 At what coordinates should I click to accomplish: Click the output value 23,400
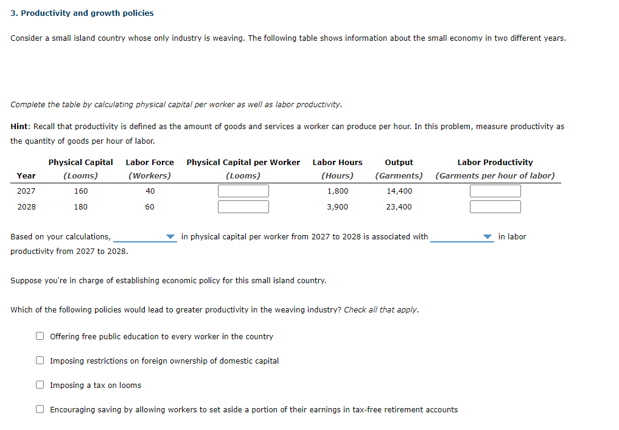(x=399, y=206)
